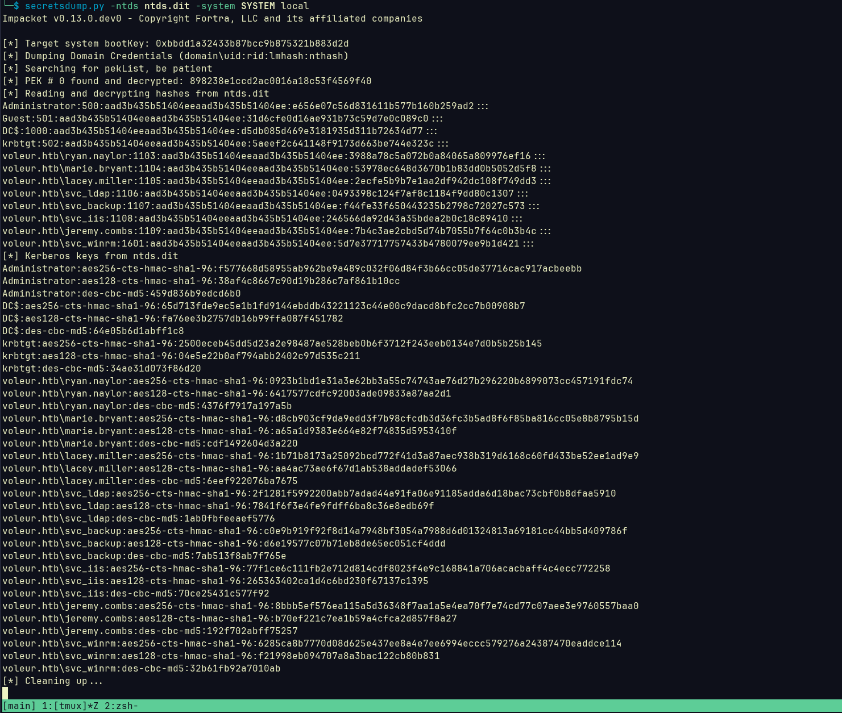Click the svc_iis aes128 key line

click(215, 581)
